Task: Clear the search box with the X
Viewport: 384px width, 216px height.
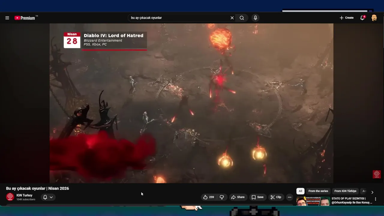Action: 232,18
